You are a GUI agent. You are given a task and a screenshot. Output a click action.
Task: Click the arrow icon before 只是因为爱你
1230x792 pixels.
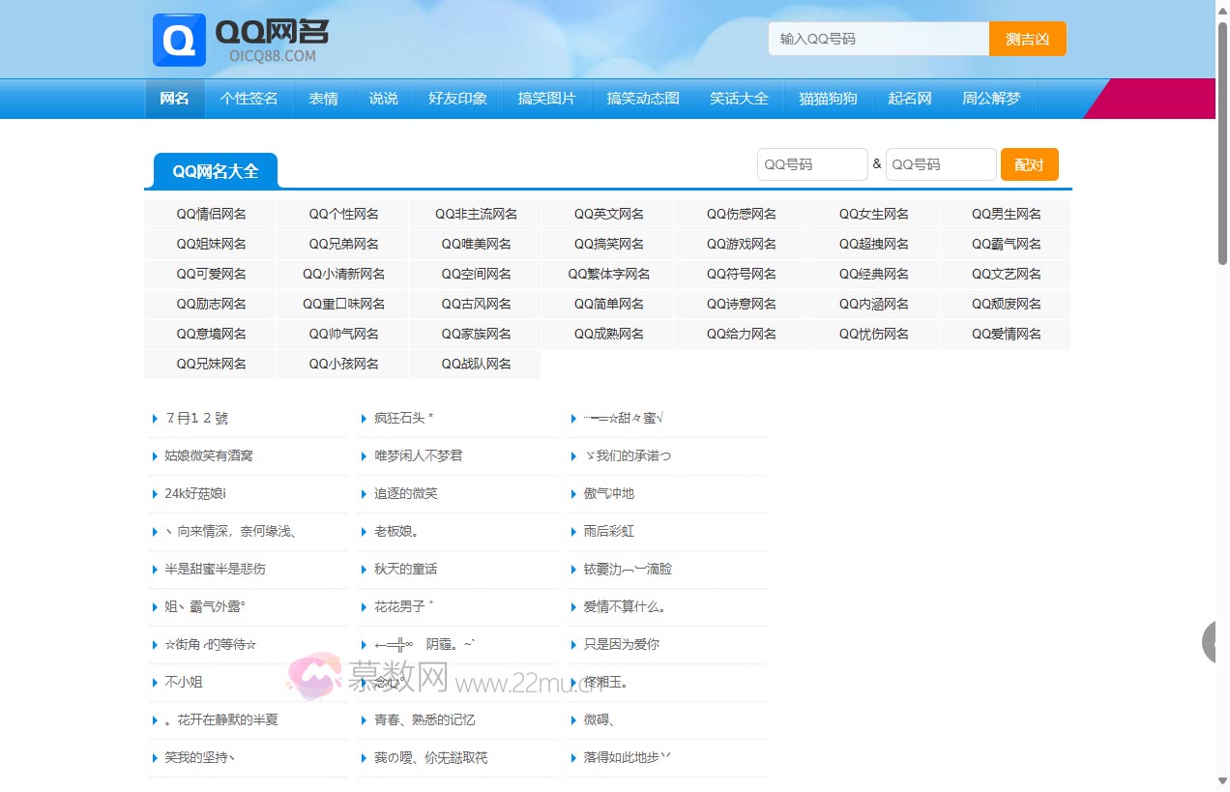(x=571, y=644)
